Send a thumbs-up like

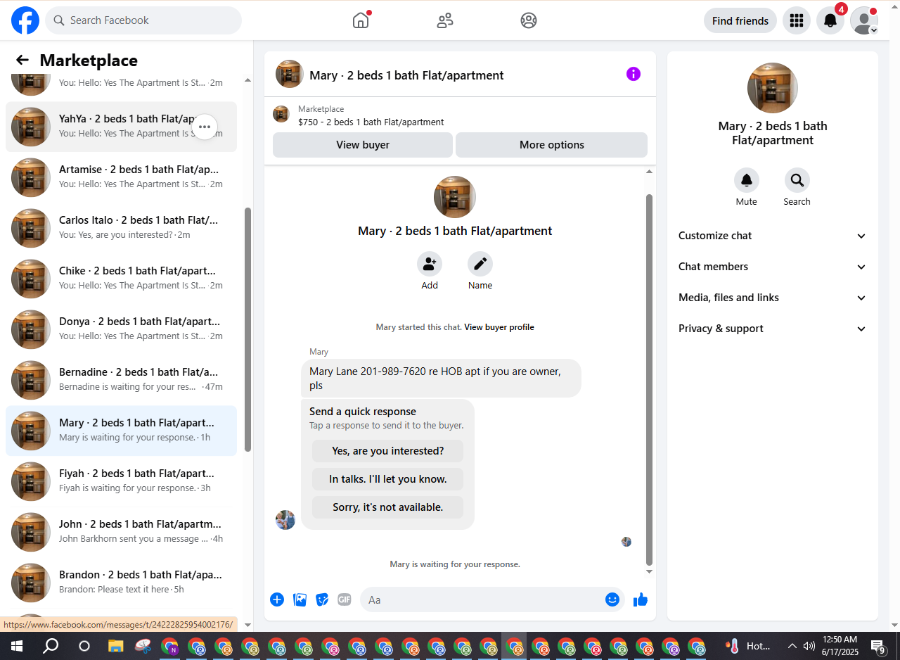coord(641,599)
